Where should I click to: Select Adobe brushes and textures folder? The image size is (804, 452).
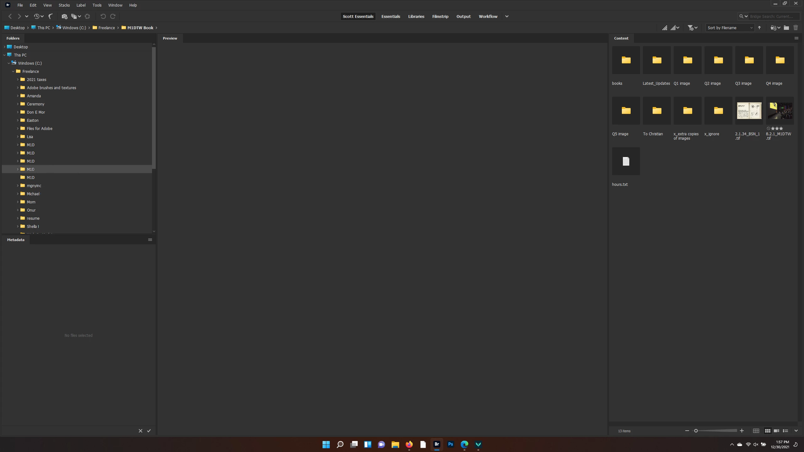click(x=51, y=88)
